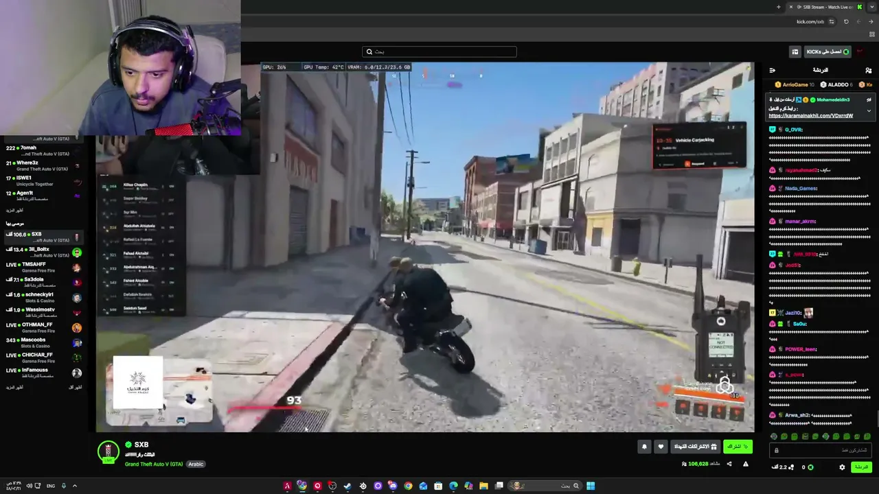Viewport: 879px width, 494px height.
Task: Open Windows Start menu
Action: pyautogui.click(x=591, y=486)
